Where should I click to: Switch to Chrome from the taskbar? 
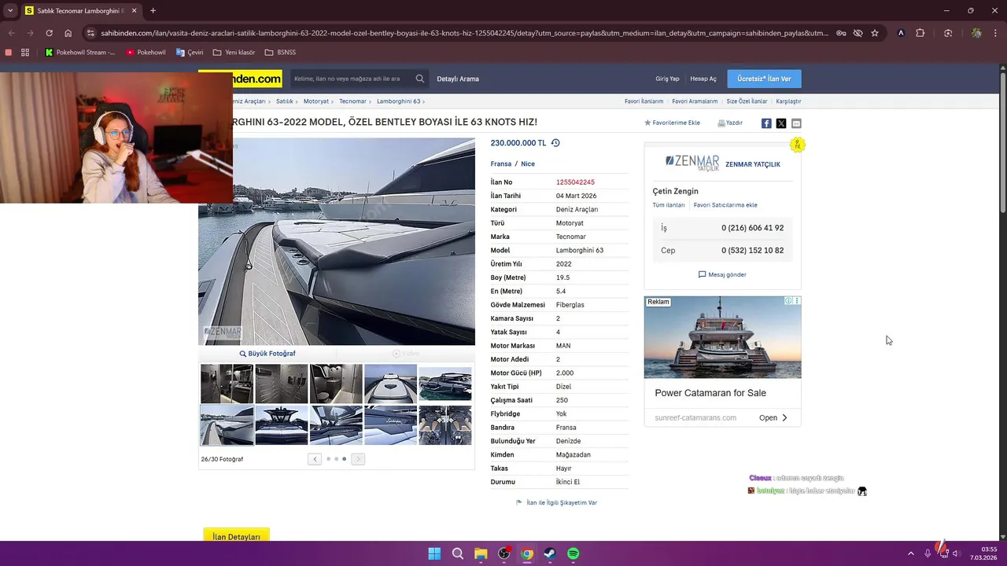[527, 553]
